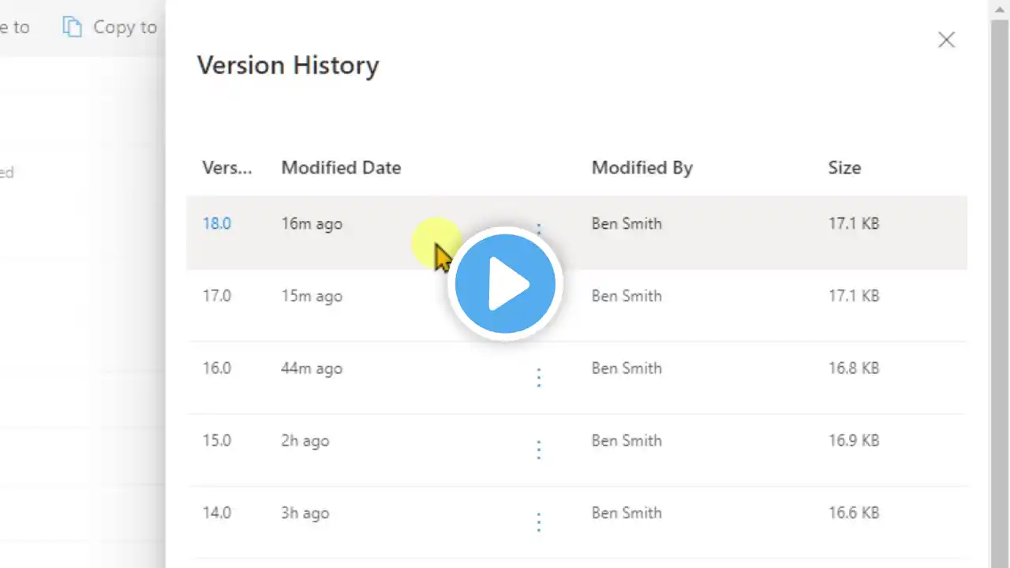Click the Copy to document icon
Screen dimensions: 1010x568
(x=73, y=27)
